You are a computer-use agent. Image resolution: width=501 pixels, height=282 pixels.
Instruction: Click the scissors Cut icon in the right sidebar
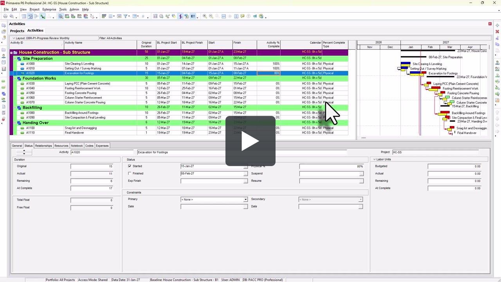(497, 38)
